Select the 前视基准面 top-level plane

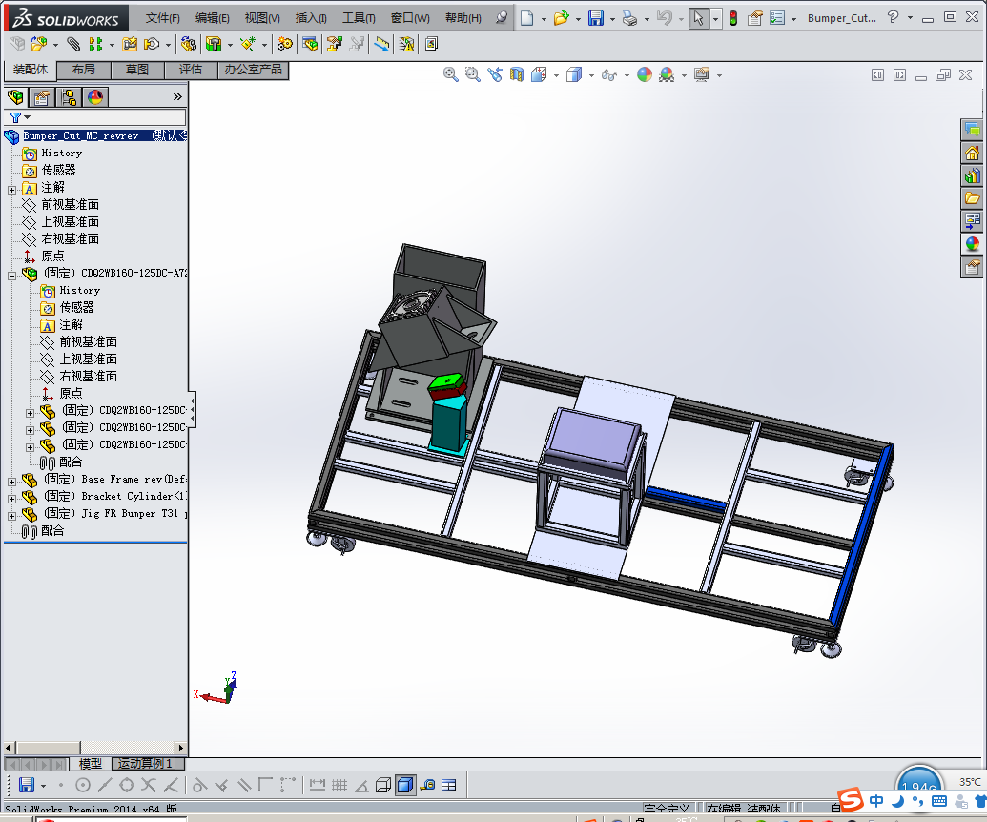[70, 205]
